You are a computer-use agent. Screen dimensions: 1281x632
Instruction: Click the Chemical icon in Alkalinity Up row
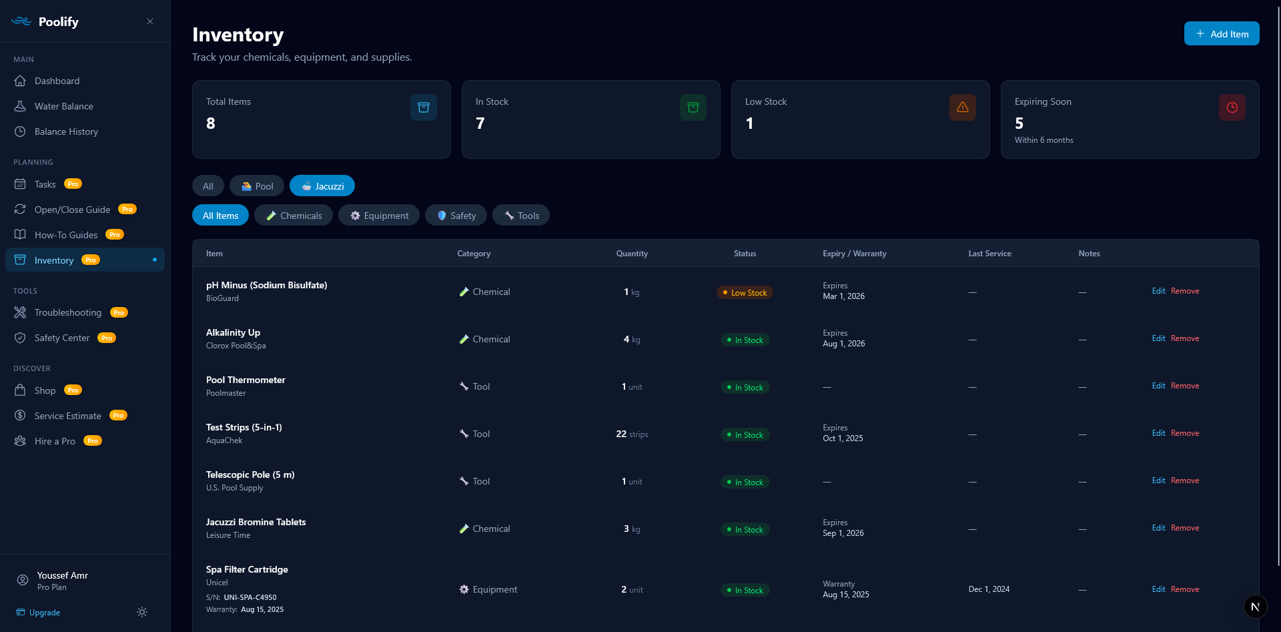coord(464,339)
